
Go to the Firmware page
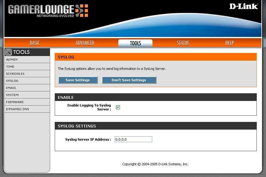[x=27, y=102]
